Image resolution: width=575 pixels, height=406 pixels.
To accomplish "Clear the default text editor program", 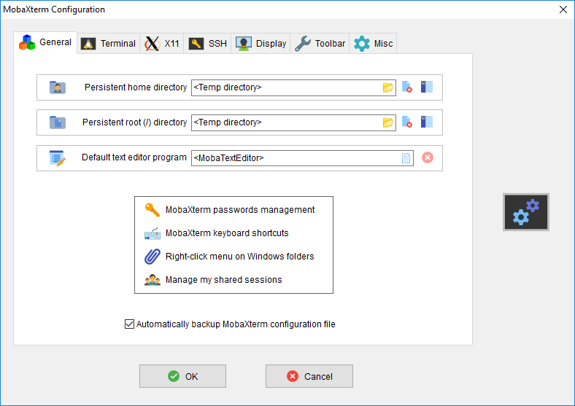I will pyautogui.click(x=428, y=157).
